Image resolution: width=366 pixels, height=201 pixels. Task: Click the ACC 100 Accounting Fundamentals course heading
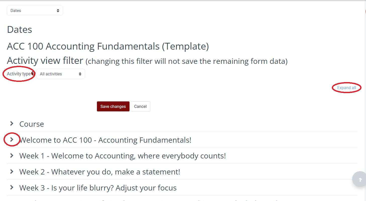point(108,46)
